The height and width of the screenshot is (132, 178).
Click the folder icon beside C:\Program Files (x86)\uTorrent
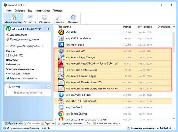coord(8,46)
